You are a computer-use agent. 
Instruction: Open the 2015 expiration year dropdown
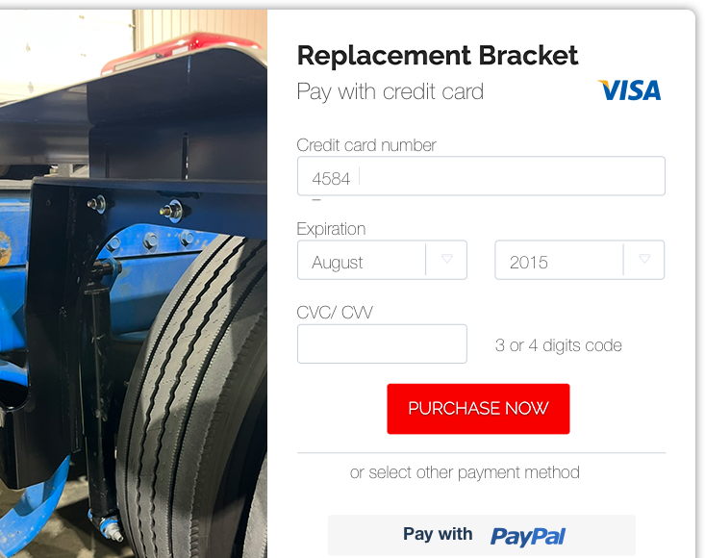pyautogui.click(x=580, y=260)
